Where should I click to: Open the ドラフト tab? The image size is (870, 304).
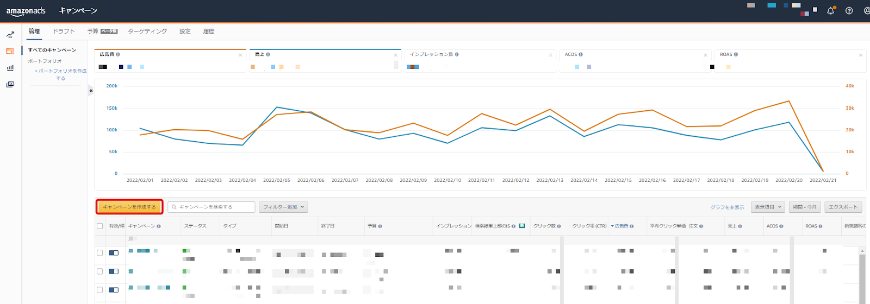[x=64, y=31]
